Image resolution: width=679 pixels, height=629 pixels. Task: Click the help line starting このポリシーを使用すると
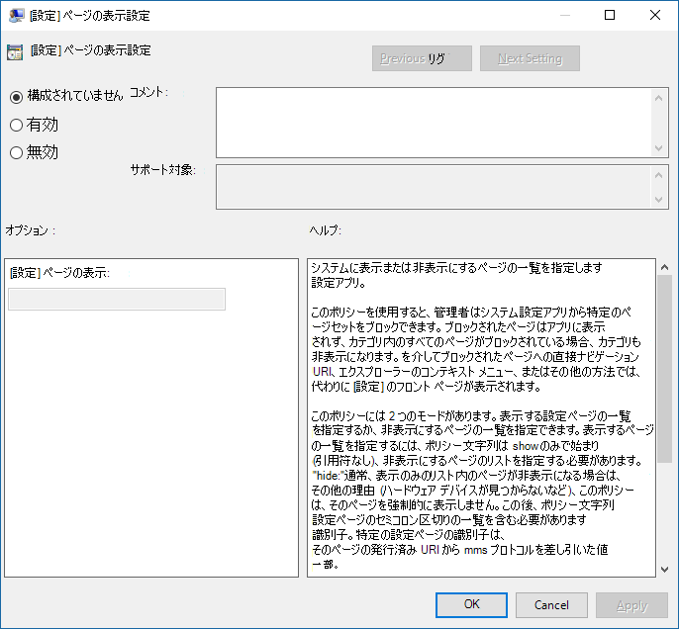pos(471,312)
